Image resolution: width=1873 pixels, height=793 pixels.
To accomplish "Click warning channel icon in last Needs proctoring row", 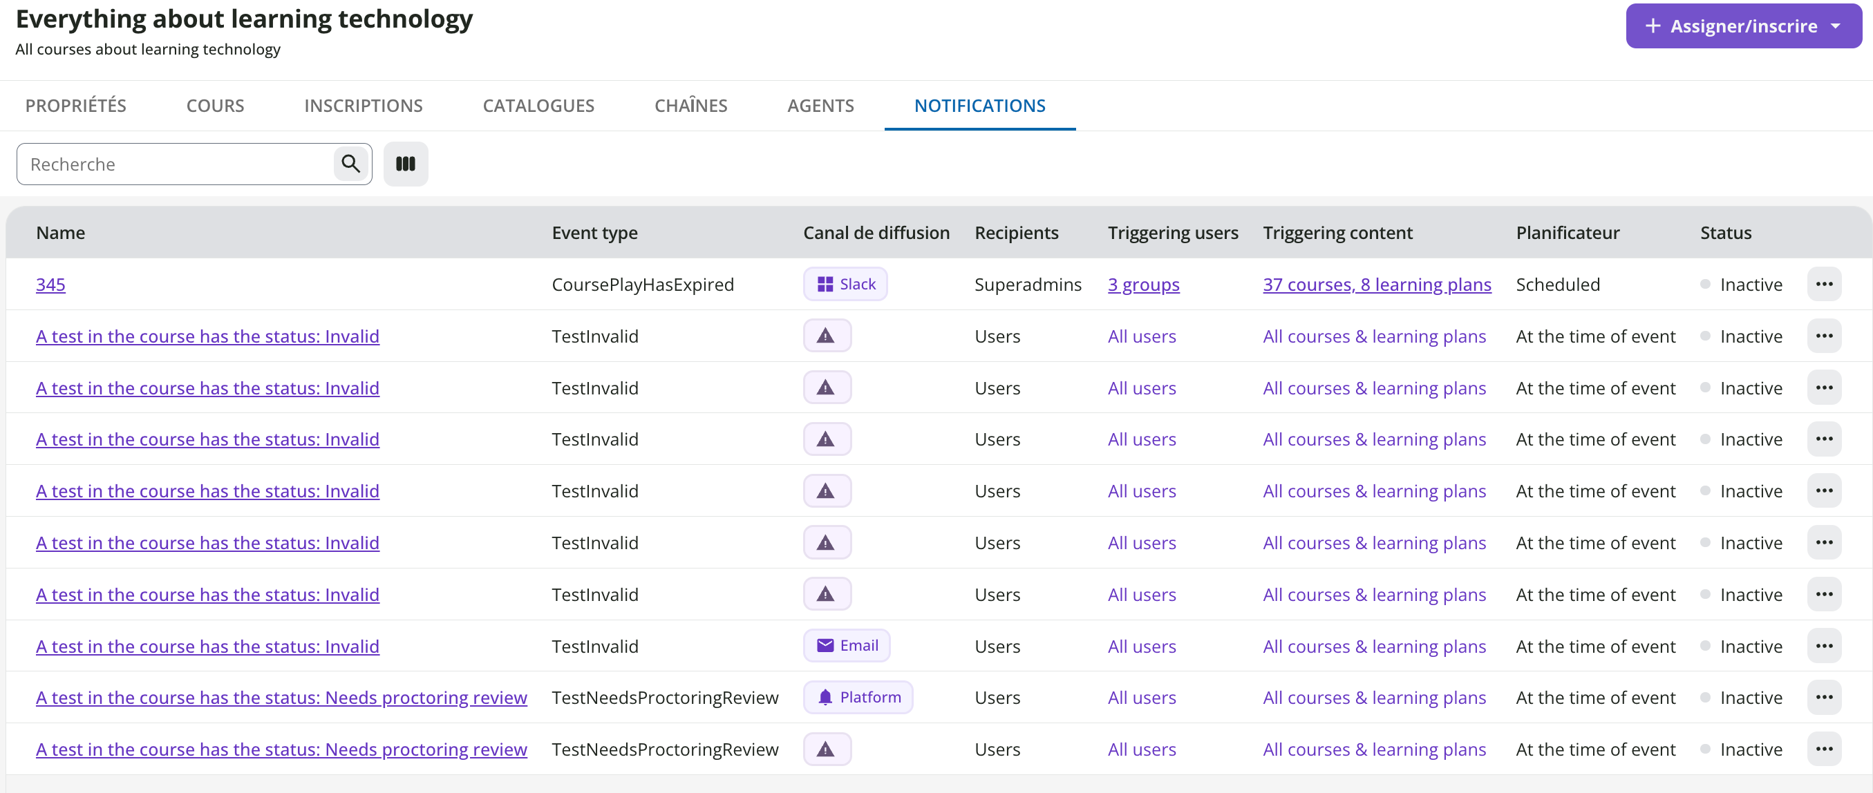I will click(827, 749).
